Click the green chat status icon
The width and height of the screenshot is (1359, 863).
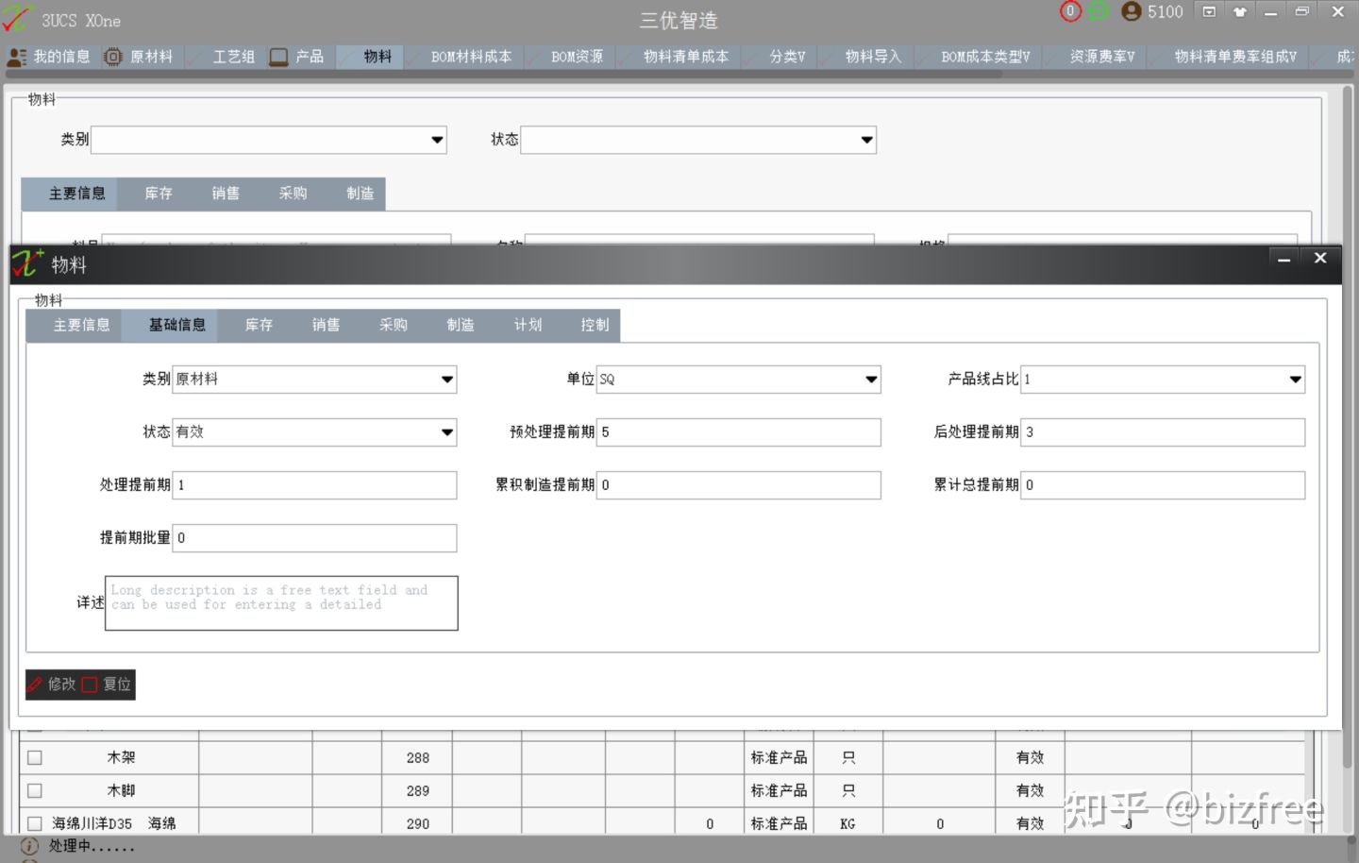click(x=1098, y=11)
